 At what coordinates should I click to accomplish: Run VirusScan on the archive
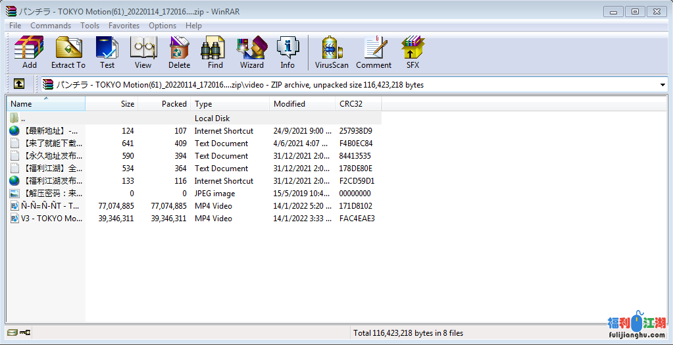(x=332, y=52)
